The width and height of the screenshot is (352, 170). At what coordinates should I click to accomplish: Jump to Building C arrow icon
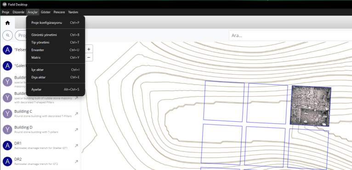[x=76, y=114]
